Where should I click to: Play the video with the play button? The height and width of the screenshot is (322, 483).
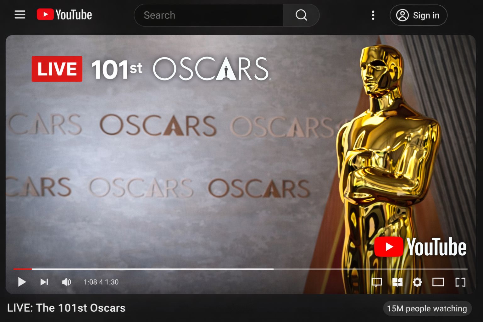click(x=22, y=282)
